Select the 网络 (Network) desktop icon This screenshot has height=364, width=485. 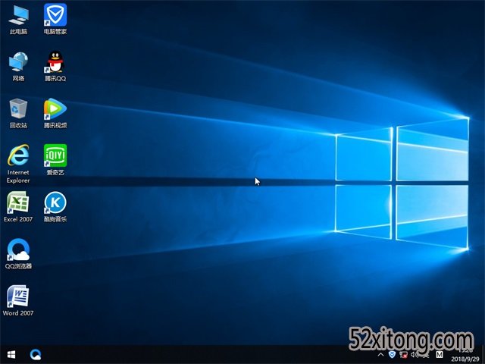click(x=18, y=66)
